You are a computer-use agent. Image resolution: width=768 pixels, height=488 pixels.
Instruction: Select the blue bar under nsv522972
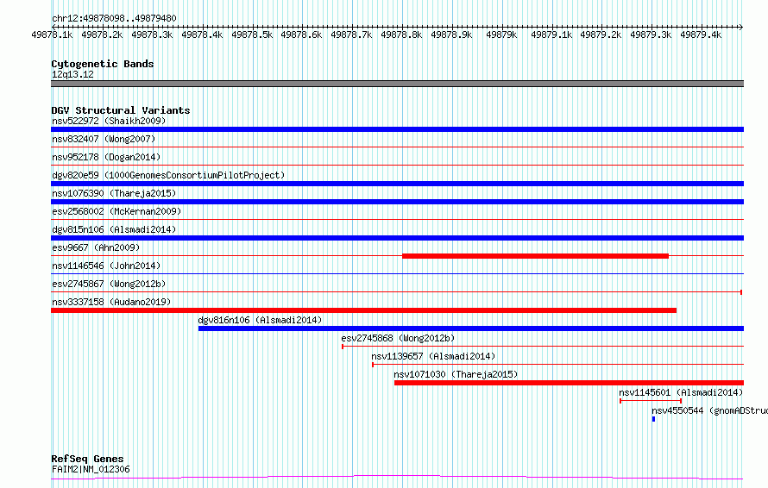click(397, 129)
